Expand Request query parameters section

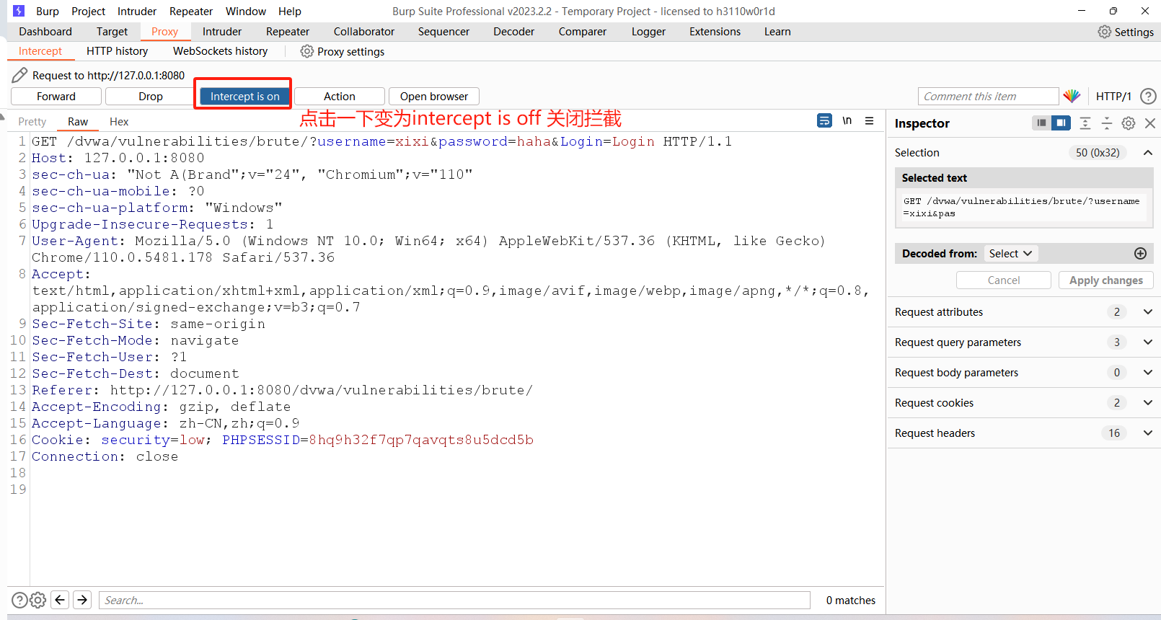(1148, 342)
